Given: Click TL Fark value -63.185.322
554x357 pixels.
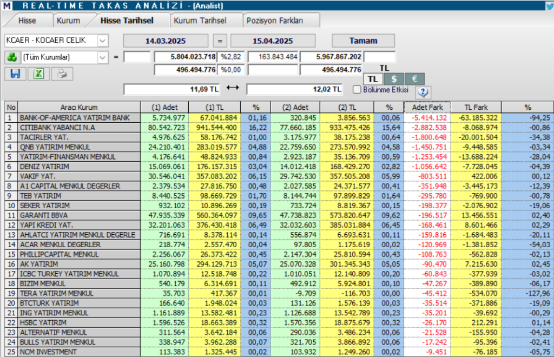Looking at the screenshot, I should [x=476, y=118].
